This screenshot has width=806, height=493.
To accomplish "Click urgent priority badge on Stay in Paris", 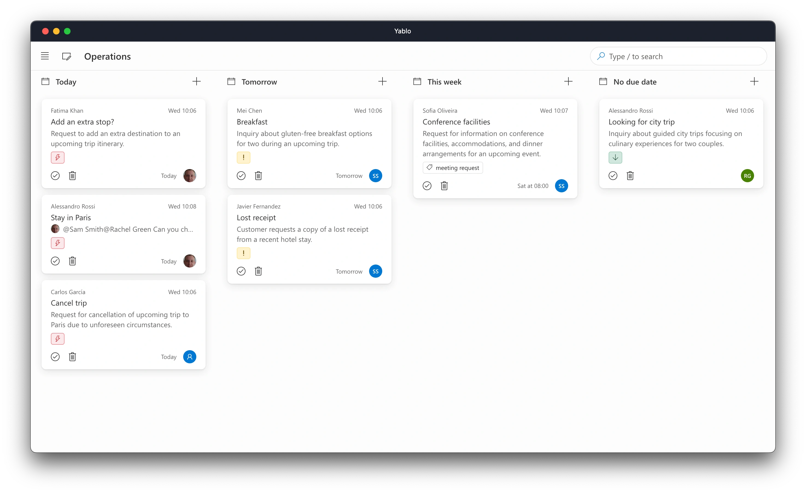I will click(x=58, y=243).
